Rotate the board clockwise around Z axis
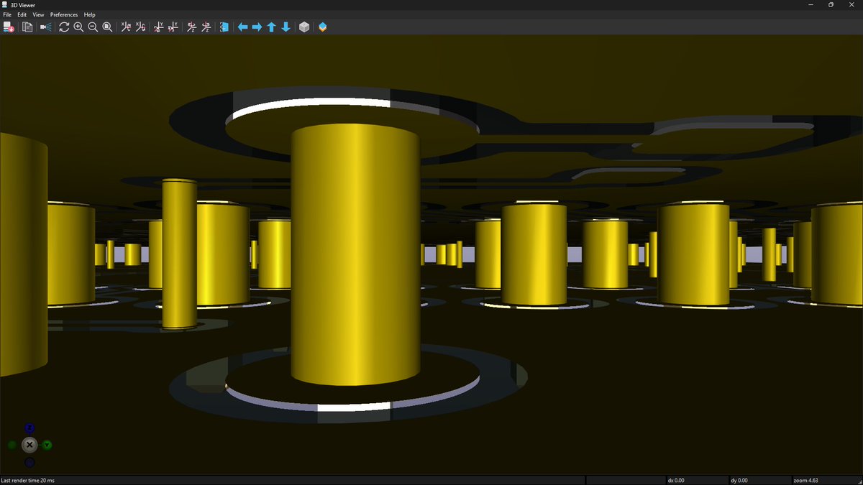This screenshot has width=863, height=485. [x=192, y=27]
